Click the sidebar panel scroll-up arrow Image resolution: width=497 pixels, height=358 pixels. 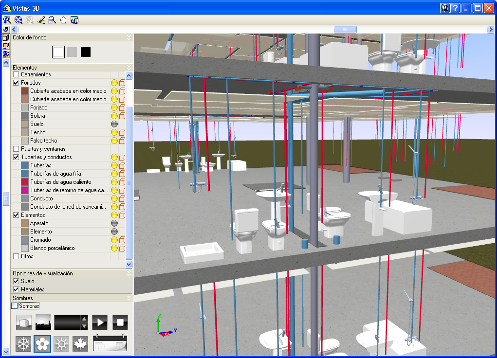[x=6, y=63]
